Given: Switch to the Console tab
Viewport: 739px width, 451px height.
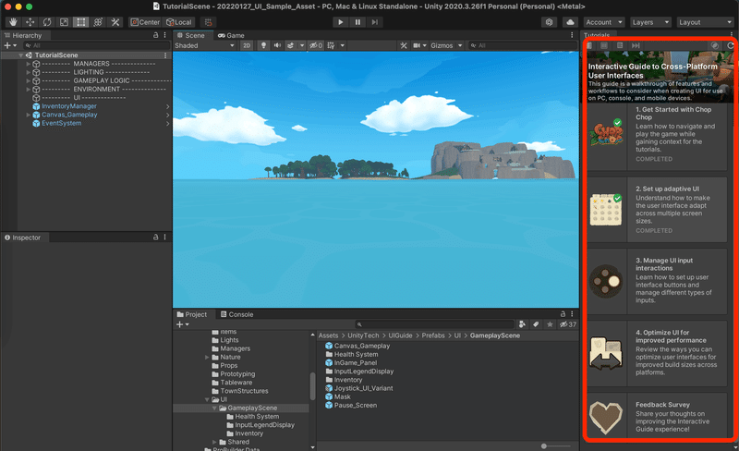Looking at the screenshot, I should (x=237, y=314).
